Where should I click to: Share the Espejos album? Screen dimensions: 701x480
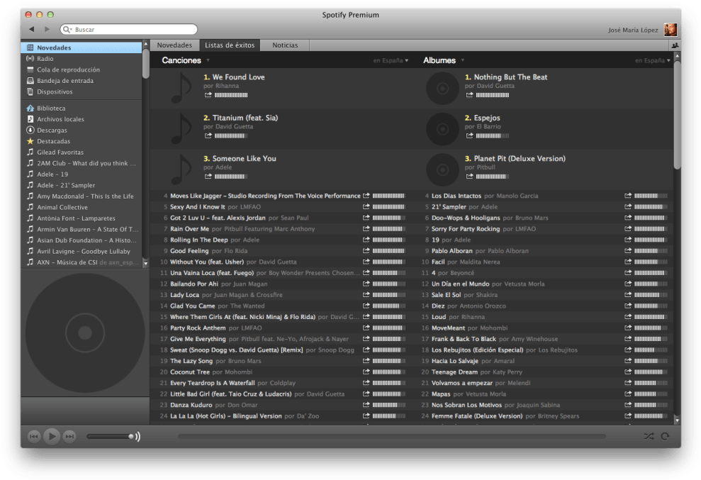469,135
